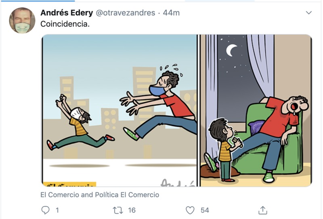
Task: Click the Andrés Edery display name
Action: [x=67, y=13]
